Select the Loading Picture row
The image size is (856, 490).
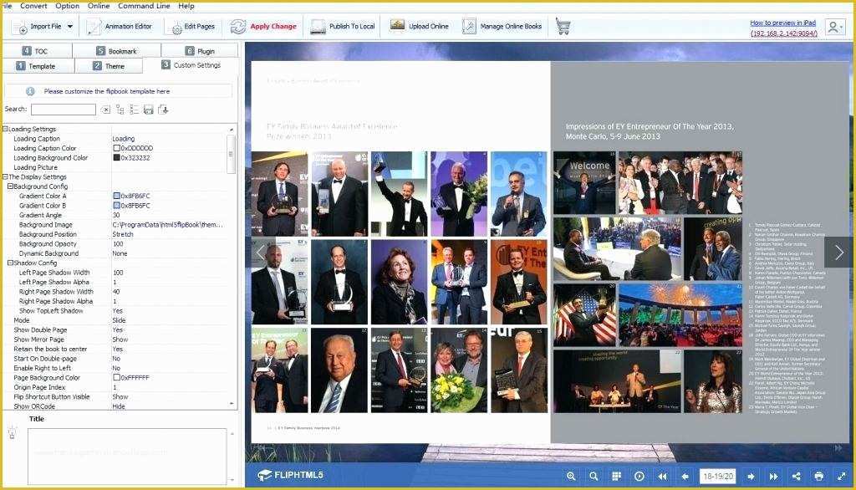point(114,167)
